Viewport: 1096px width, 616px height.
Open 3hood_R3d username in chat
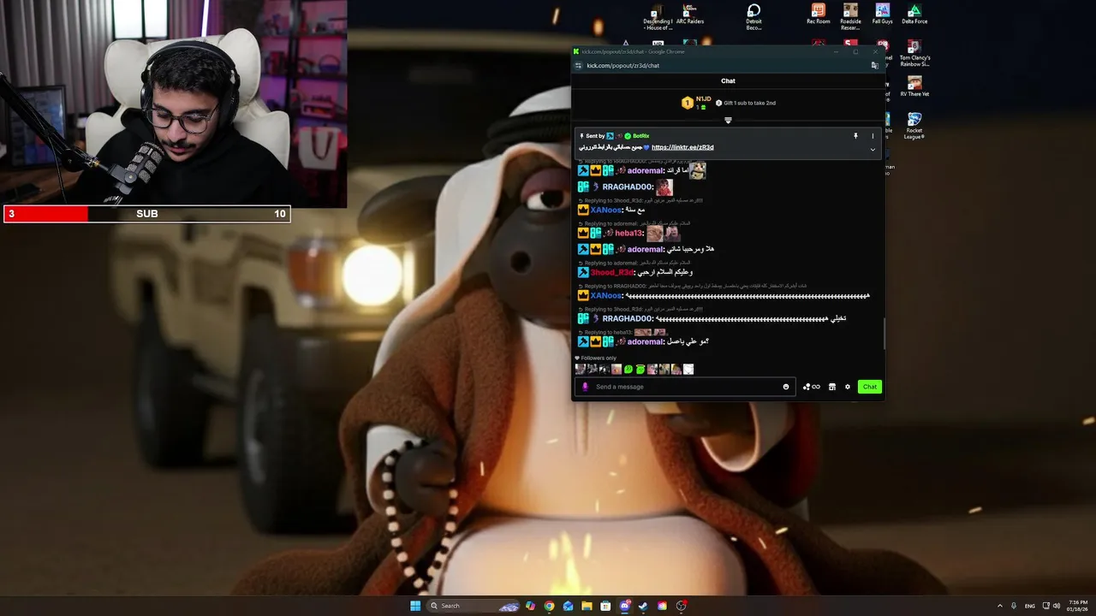coord(612,272)
